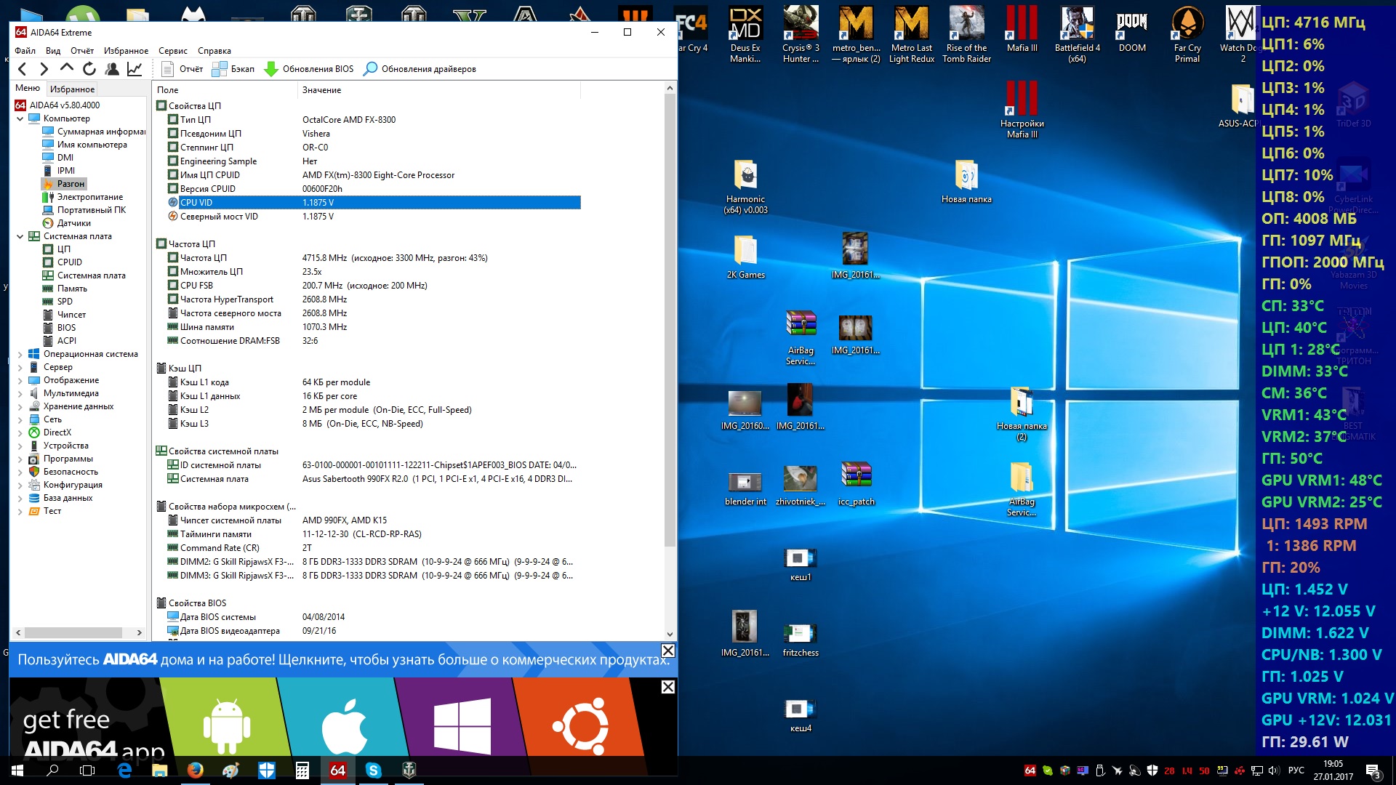Screen dimensions: 1396x785
Task: Click the Up arrow in AIDA64 toolbar
Action: pyautogui.click(x=67, y=69)
